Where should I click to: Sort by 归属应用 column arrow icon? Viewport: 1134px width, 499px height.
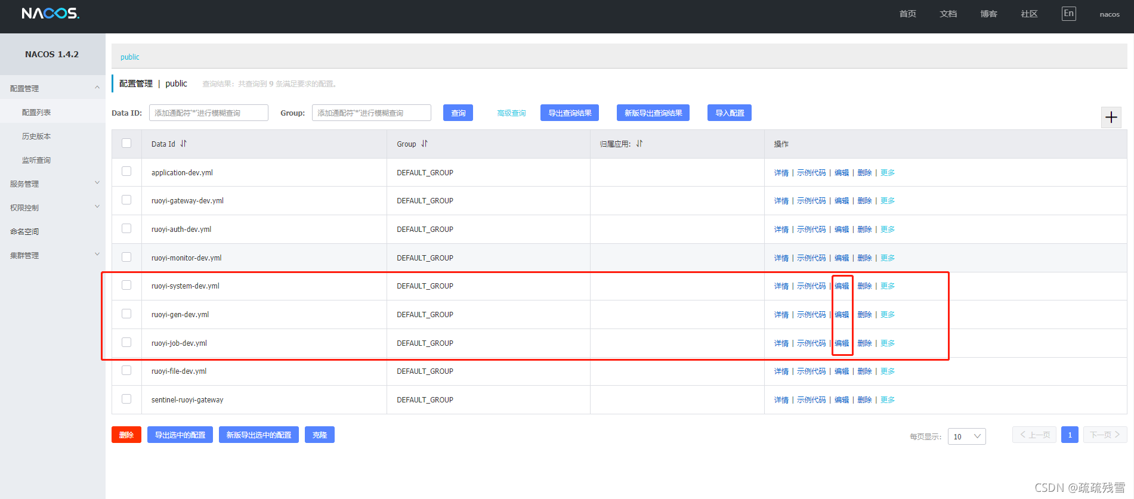[x=639, y=144]
